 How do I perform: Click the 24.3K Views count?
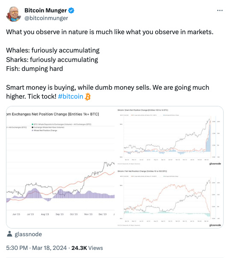[87, 248]
